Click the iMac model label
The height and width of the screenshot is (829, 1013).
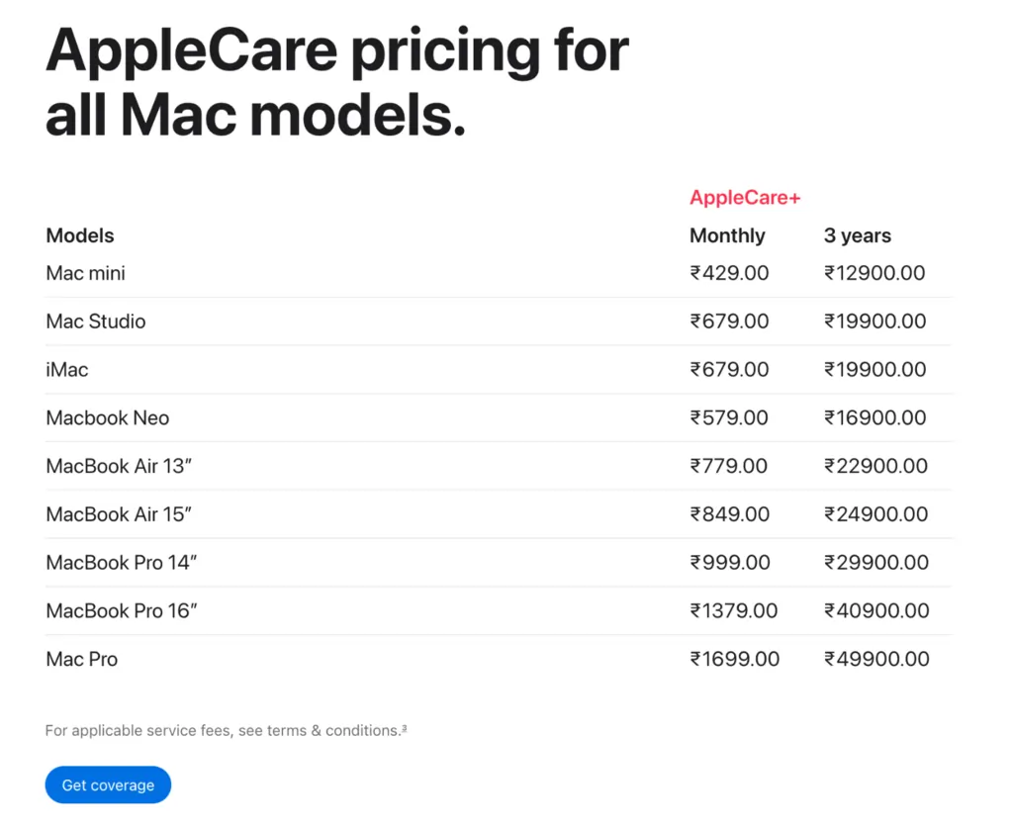[67, 370]
